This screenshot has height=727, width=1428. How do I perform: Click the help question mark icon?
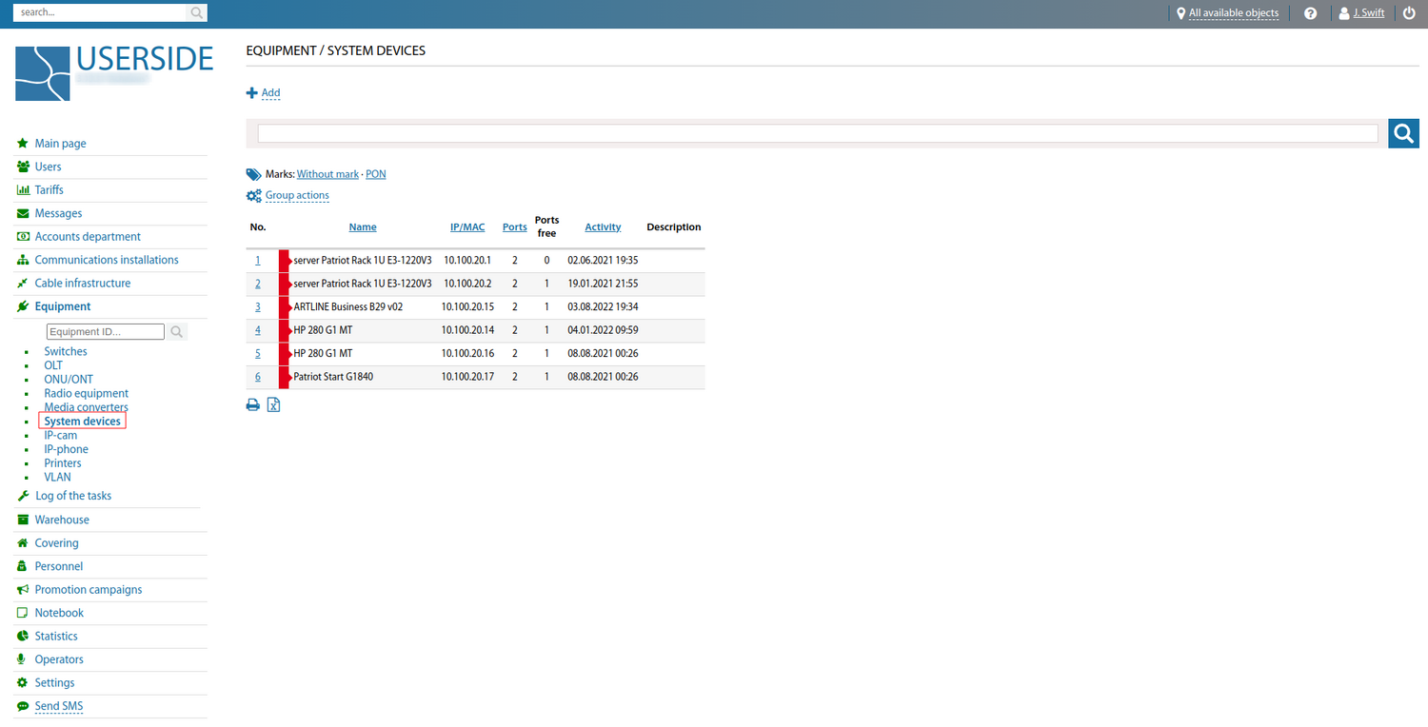(x=1311, y=13)
